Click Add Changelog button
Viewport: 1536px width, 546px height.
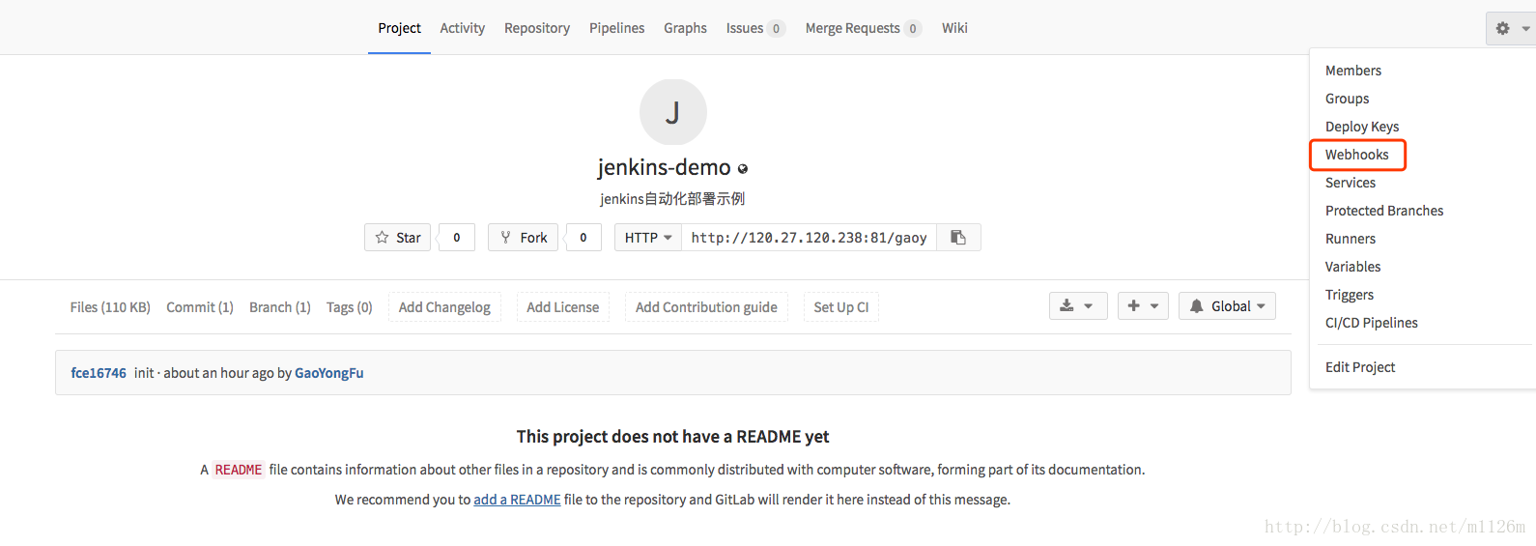tap(444, 307)
